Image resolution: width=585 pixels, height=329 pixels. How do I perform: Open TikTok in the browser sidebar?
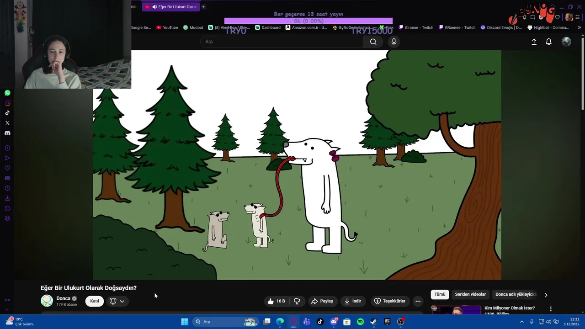(x=7, y=113)
